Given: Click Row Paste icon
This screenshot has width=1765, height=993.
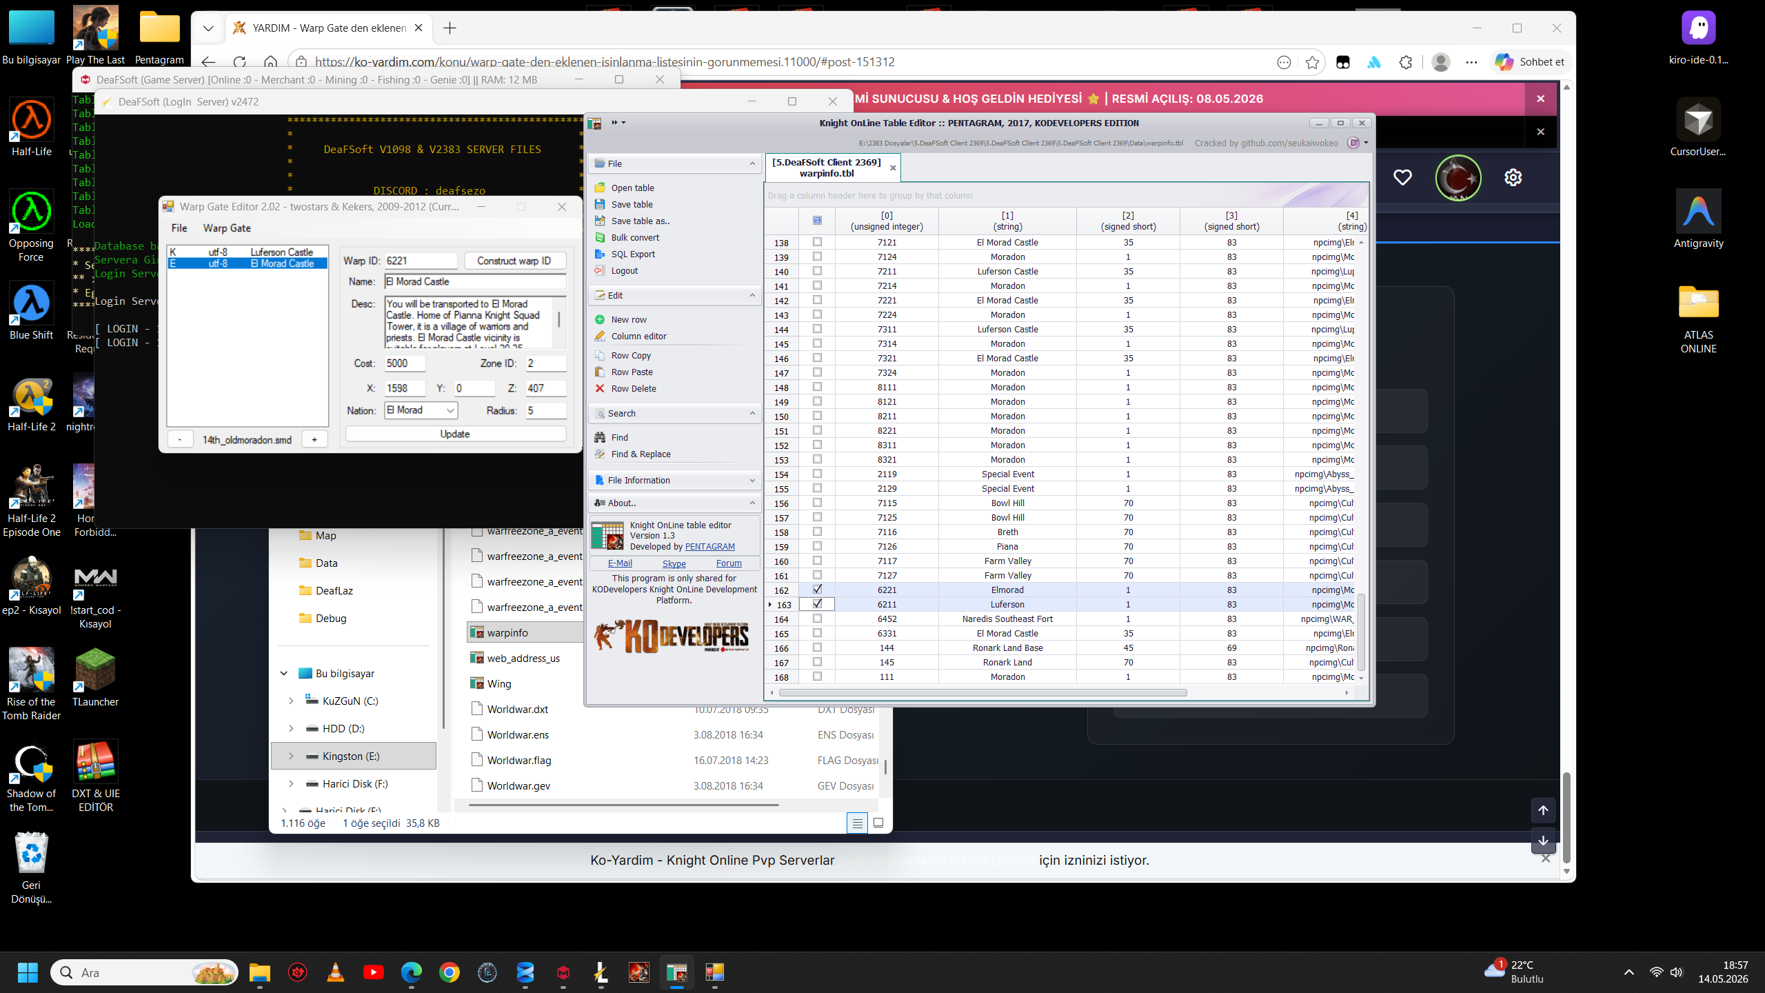Looking at the screenshot, I should click(600, 372).
